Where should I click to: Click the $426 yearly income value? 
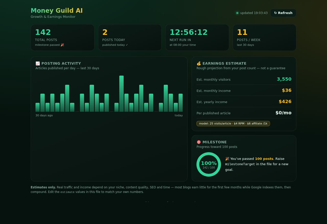tap(285, 102)
